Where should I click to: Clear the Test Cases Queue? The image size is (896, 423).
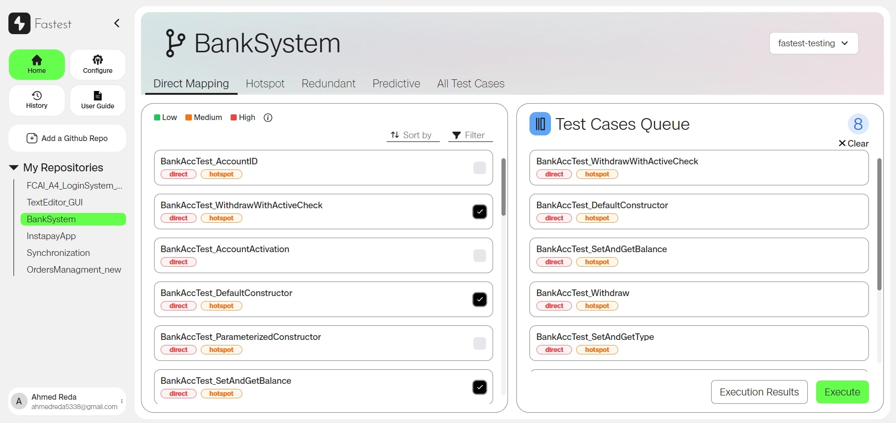point(854,144)
